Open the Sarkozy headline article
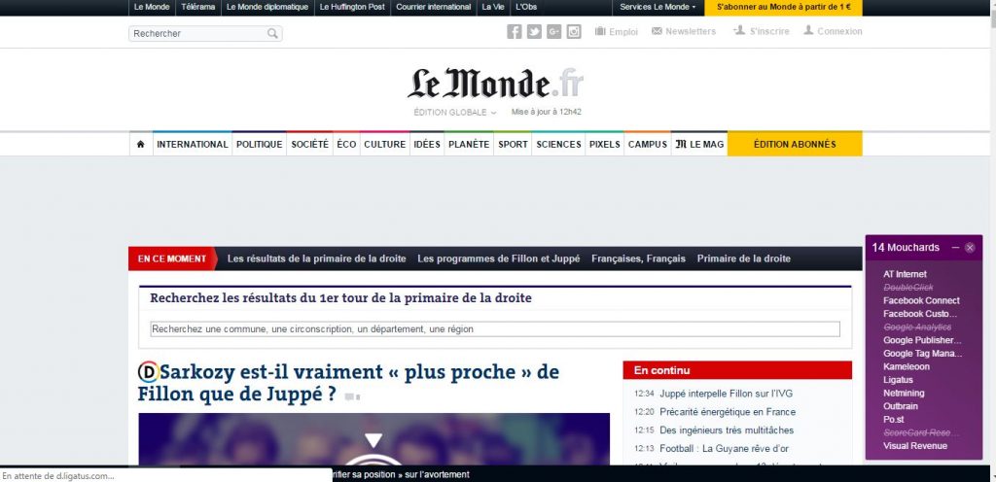This screenshot has width=996, height=482. click(349, 383)
